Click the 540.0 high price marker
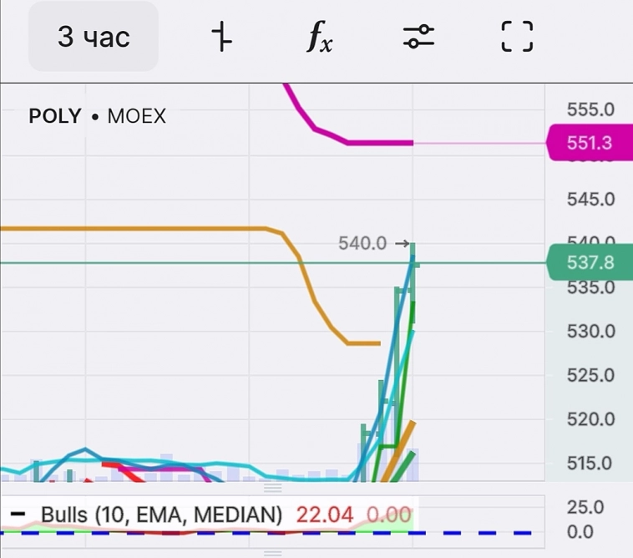Image resolution: width=633 pixels, height=558 pixels. point(362,243)
